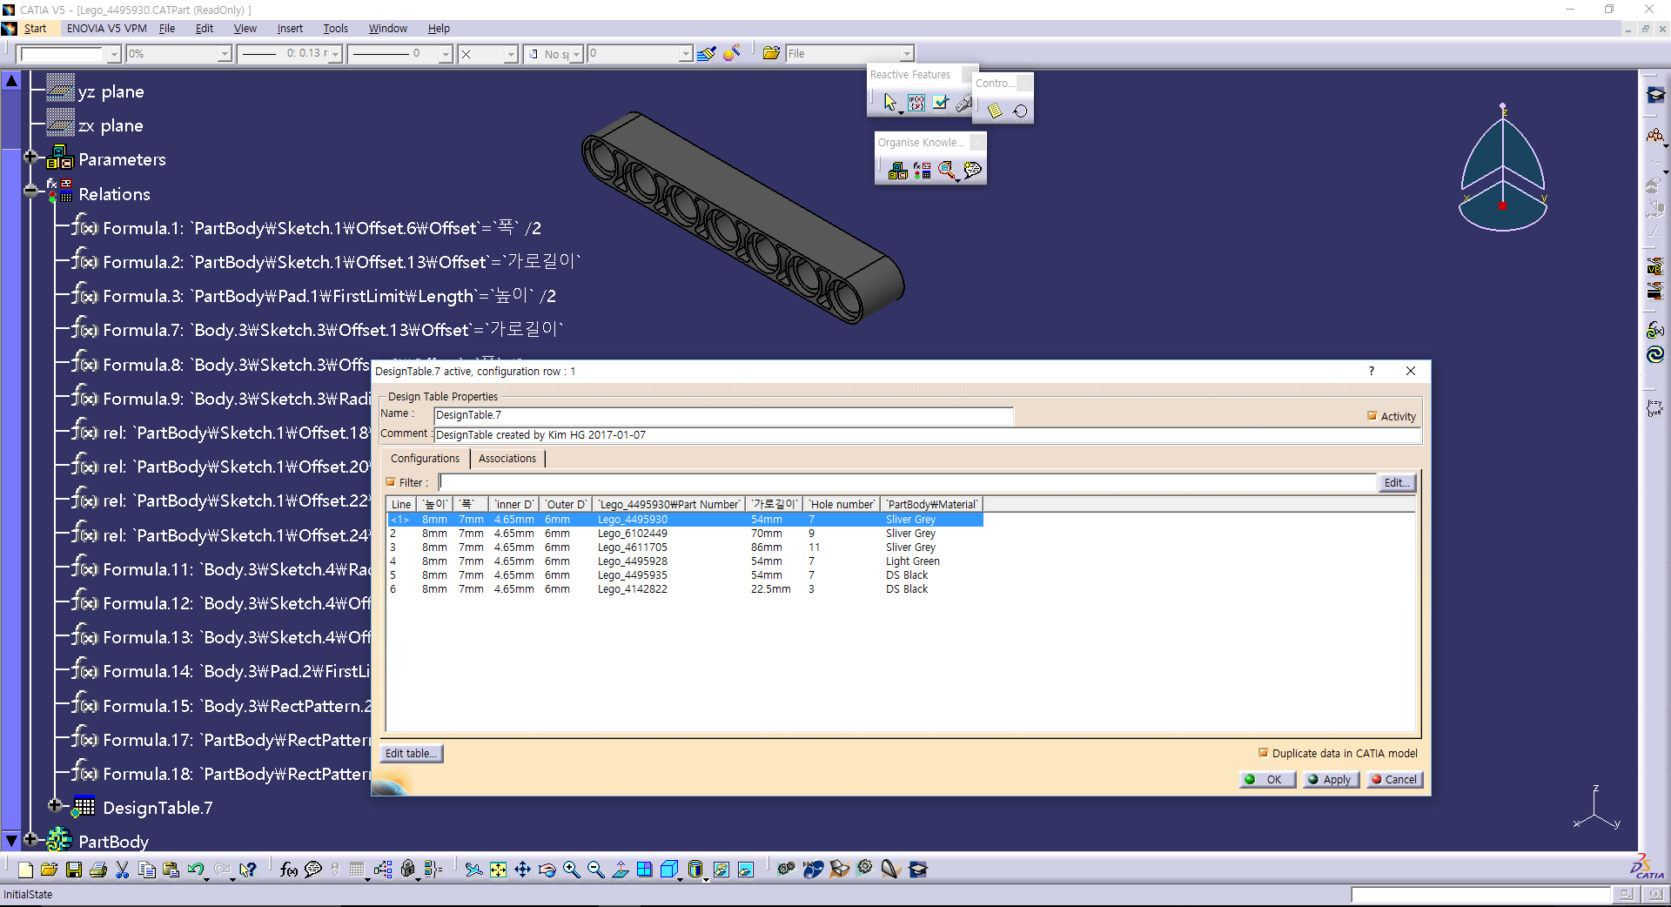Expand the PartBody tree node
The image size is (1671, 907).
pos(30,840)
